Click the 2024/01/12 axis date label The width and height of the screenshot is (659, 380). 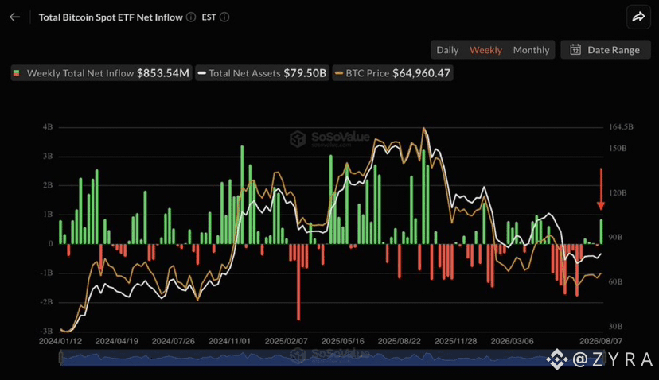(x=60, y=341)
